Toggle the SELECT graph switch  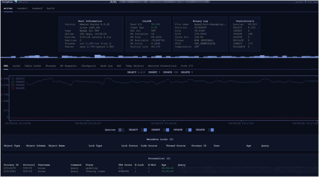point(143,130)
